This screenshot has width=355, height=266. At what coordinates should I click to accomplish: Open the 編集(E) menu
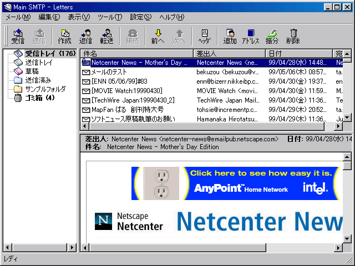(x=49, y=17)
